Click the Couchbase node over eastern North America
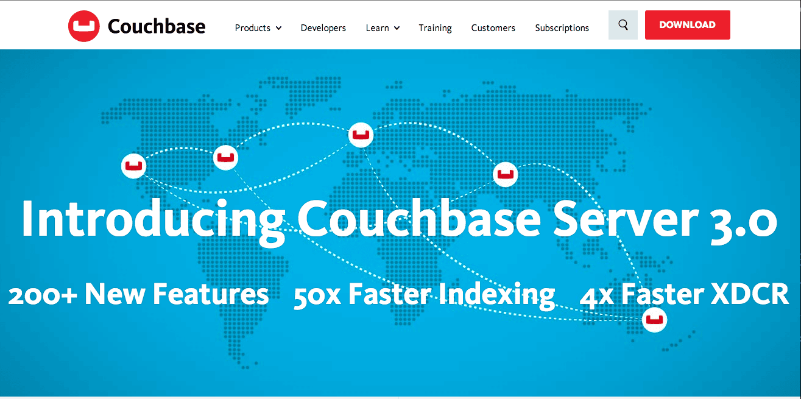 coord(226,157)
